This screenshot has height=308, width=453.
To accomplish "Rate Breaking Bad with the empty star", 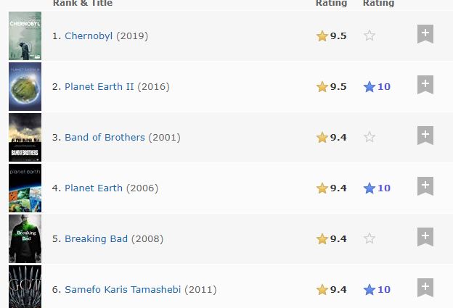I will pos(370,238).
